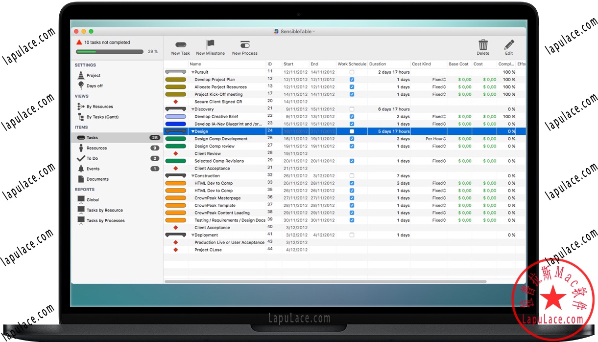Image resolution: width=598 pixels, height=342 pixels.
Task: Collapse the Construction disclosure triangle
Action: pyautogui.click(x=193, y=175)
